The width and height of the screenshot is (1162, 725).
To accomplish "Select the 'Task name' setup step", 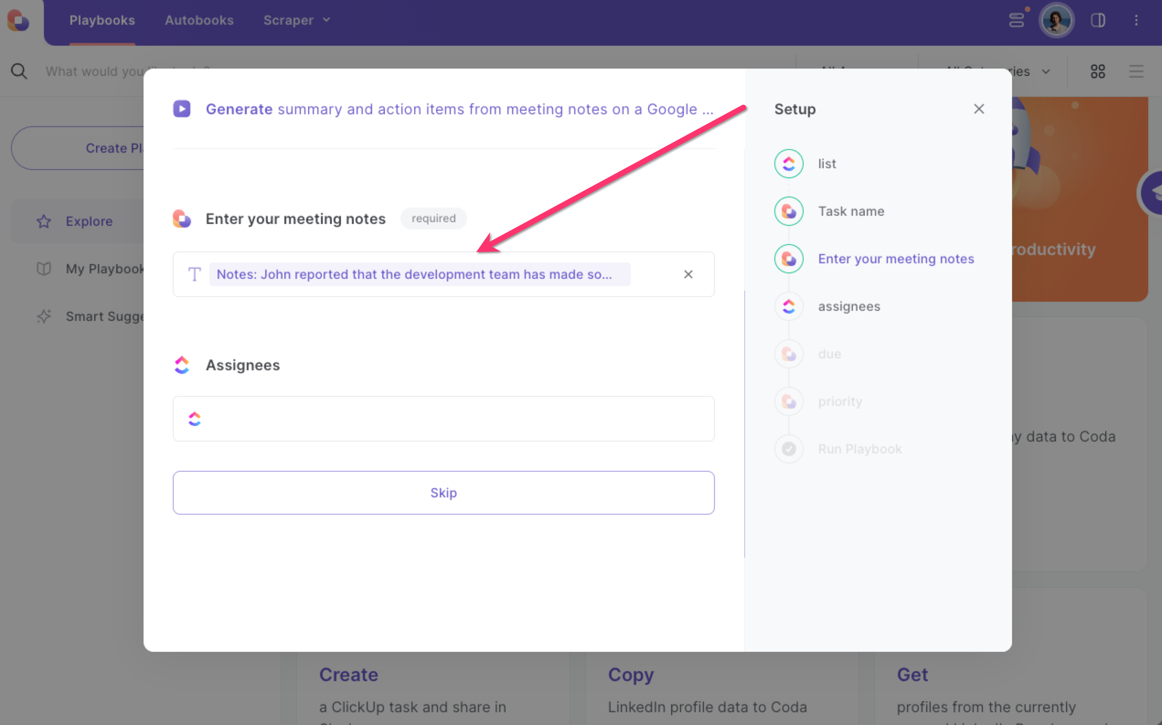I will [x=851, y=211].
